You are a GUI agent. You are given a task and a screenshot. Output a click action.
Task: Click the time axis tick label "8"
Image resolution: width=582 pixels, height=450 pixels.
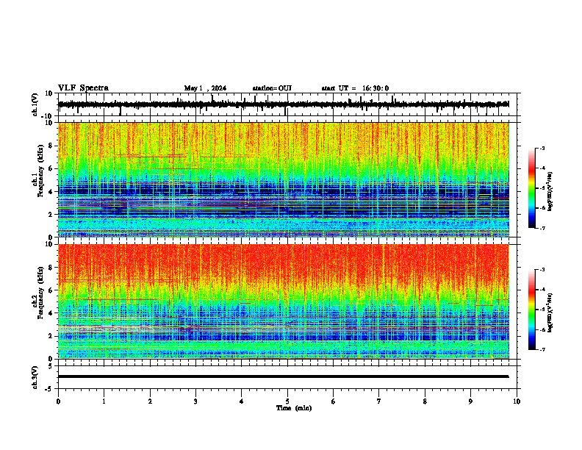pyautogui.click(x=425, y=401)
